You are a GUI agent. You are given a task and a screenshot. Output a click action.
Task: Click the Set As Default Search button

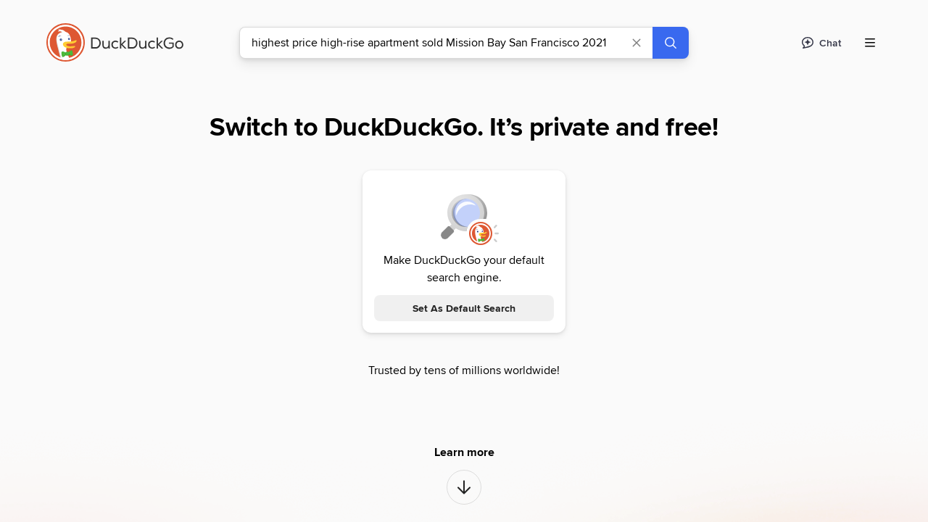[x=464, y=308]
